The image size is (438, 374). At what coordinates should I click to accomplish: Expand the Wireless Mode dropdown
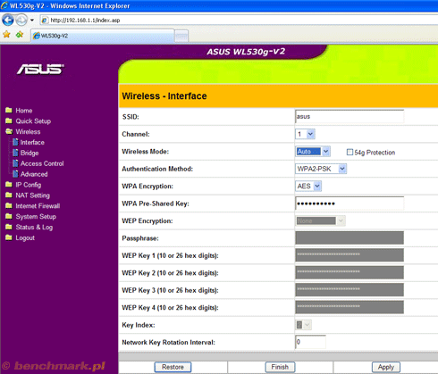pyautogui.click(x=313, y=152)
